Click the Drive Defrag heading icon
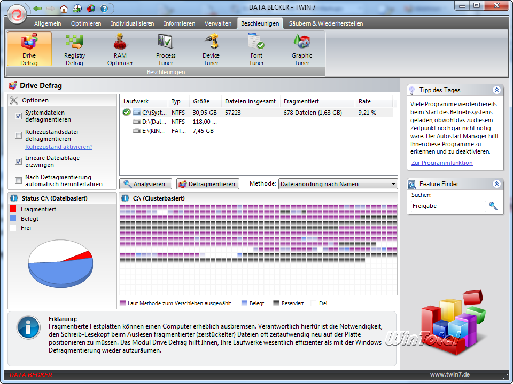This screenshot has height=384, width=513. tap(13, 85)
